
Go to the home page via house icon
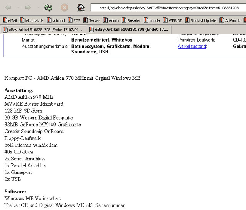(x=81, y=7)
